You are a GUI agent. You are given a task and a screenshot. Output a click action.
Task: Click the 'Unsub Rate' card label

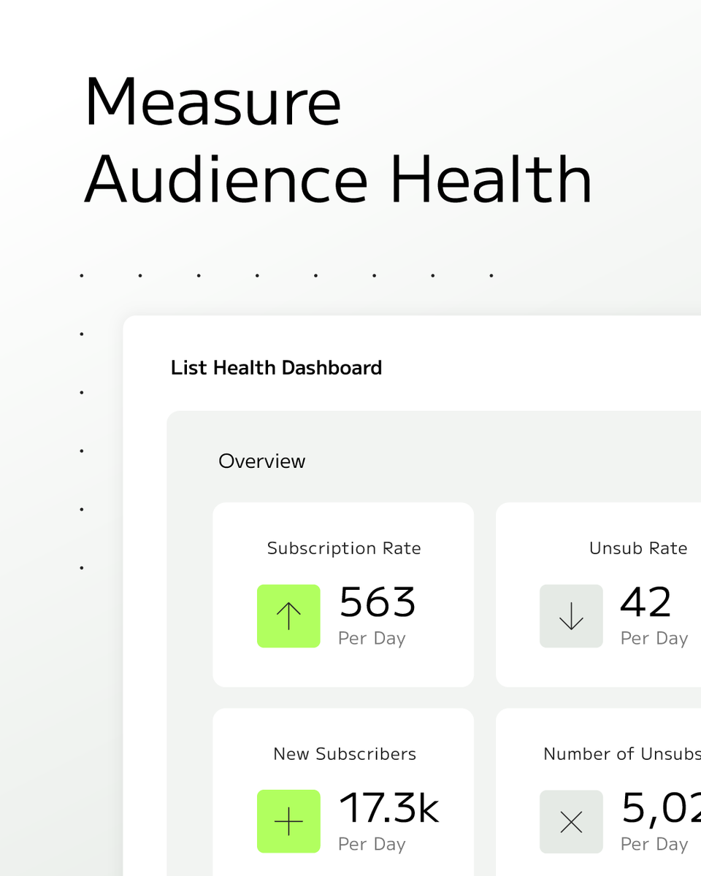click(638, 548)
